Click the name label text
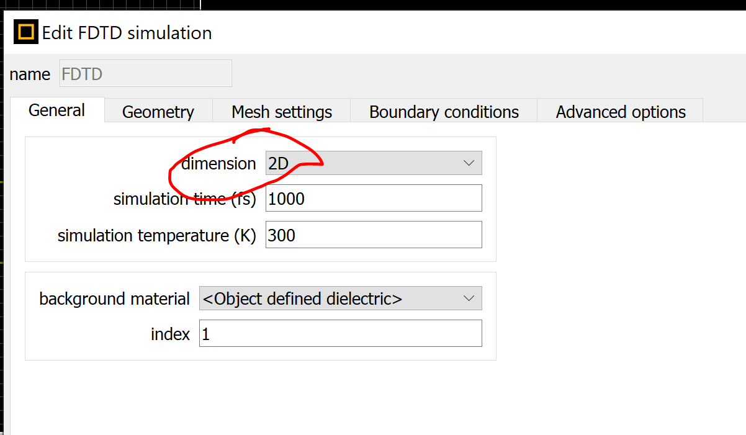This screenshot has height=435, width=746. click(x=30, y=74)
